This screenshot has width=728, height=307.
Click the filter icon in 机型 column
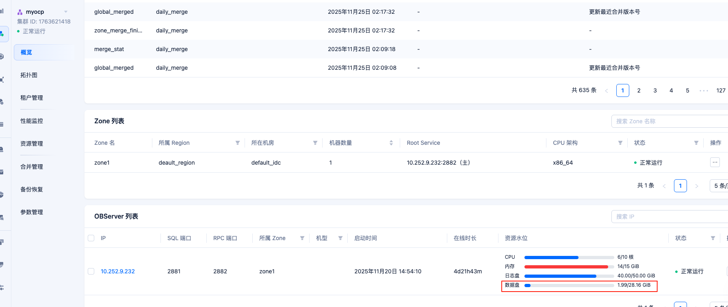point(340,238)
